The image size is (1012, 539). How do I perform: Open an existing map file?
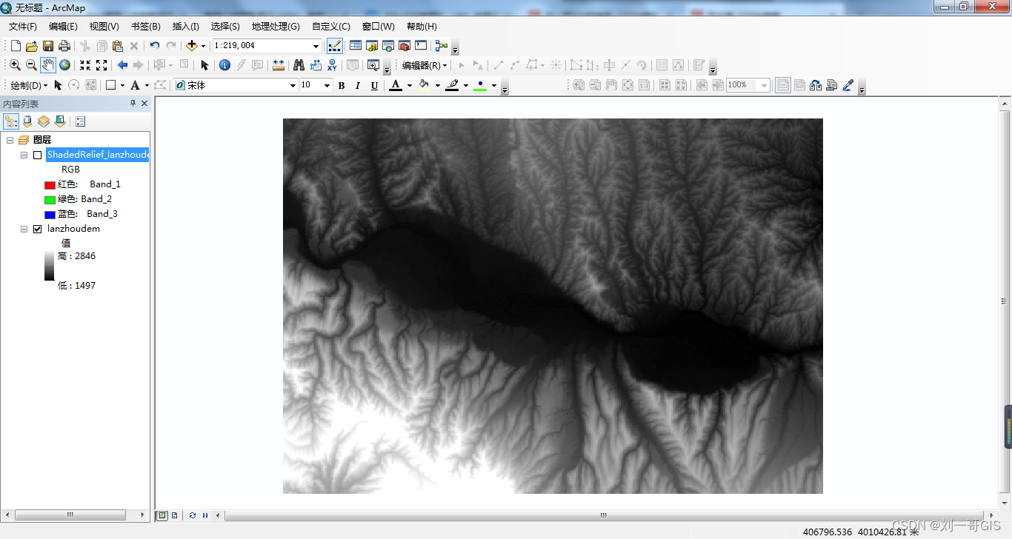(31, 46)
